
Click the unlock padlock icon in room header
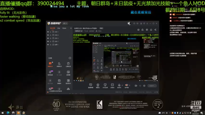[142, 30]
